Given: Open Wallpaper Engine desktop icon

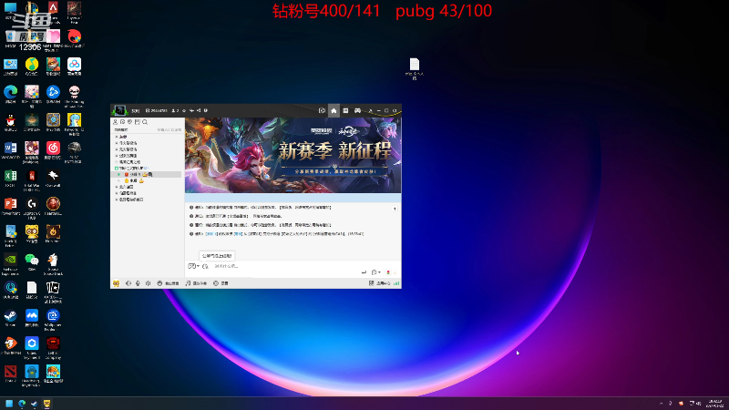Looking at the screenshot, I should point(53,318).
